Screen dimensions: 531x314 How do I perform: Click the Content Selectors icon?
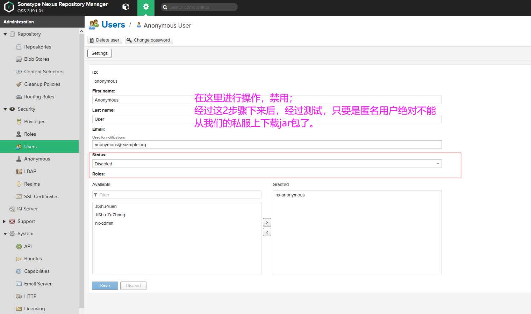tap(19, 72)
